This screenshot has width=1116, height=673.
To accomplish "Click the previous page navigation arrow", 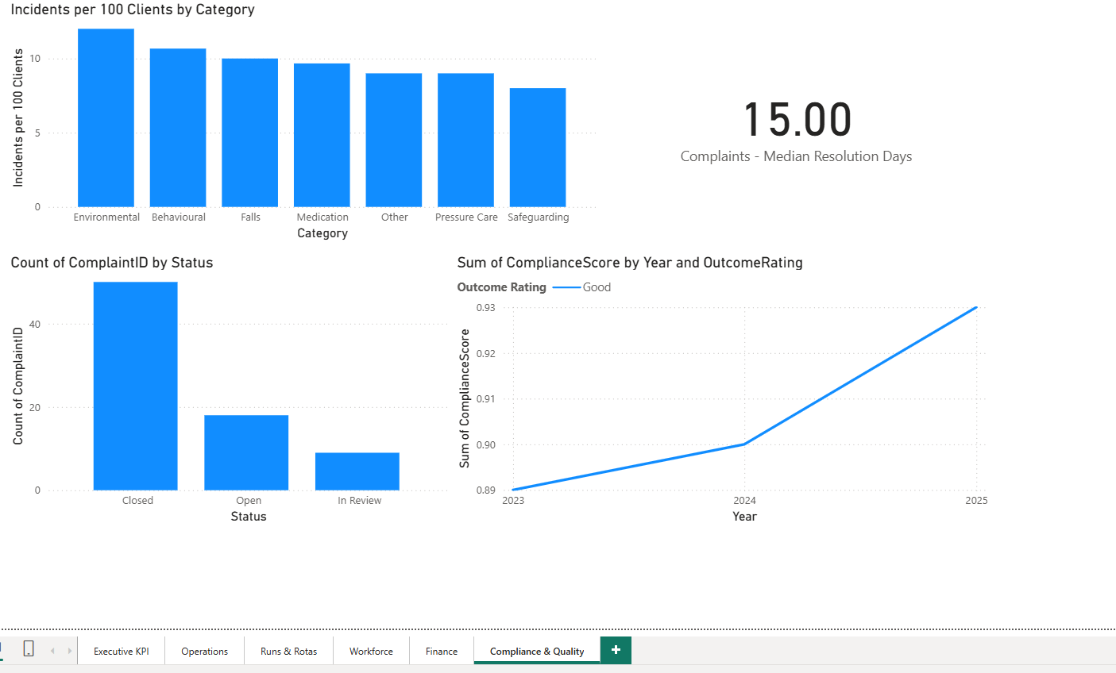I will [x=53, y=649].
